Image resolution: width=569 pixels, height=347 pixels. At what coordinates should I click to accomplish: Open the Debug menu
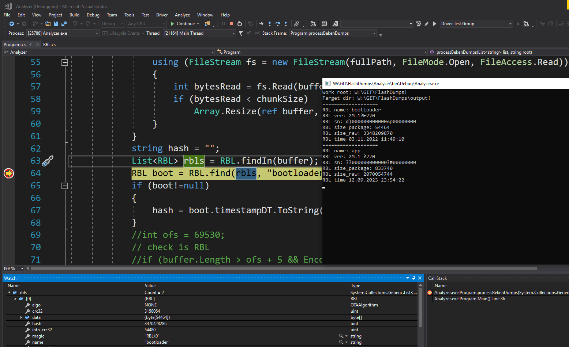pyautogui.click(x=93, y=15)
